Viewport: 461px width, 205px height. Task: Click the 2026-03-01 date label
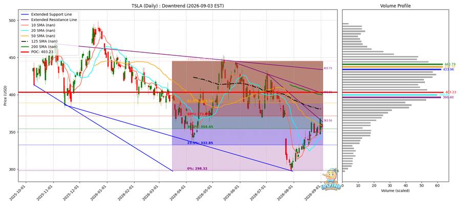point(152,193)
